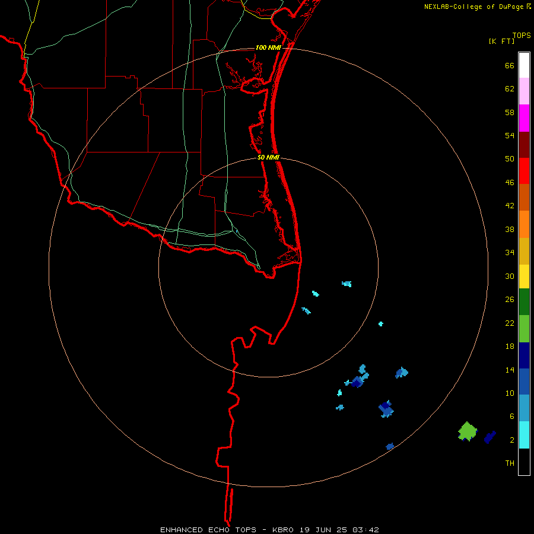
Task: Click the "6" legend value
Action: (x=512, y=417)
